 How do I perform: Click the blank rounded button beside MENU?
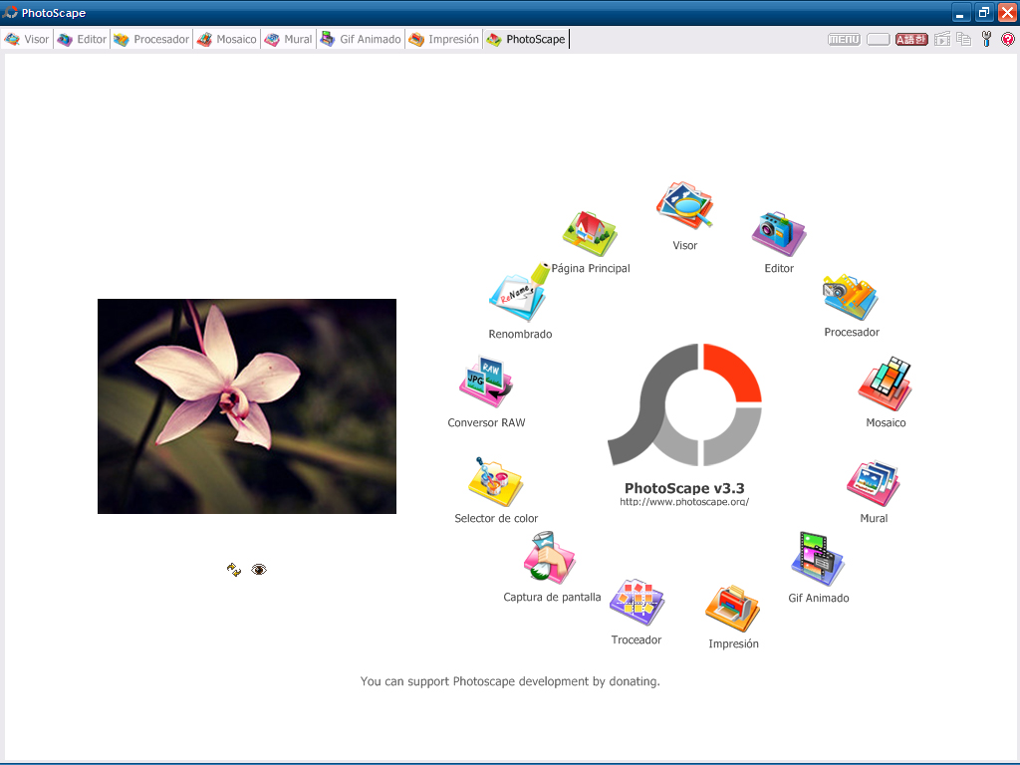pyautogui.click(x=879, y=40)
